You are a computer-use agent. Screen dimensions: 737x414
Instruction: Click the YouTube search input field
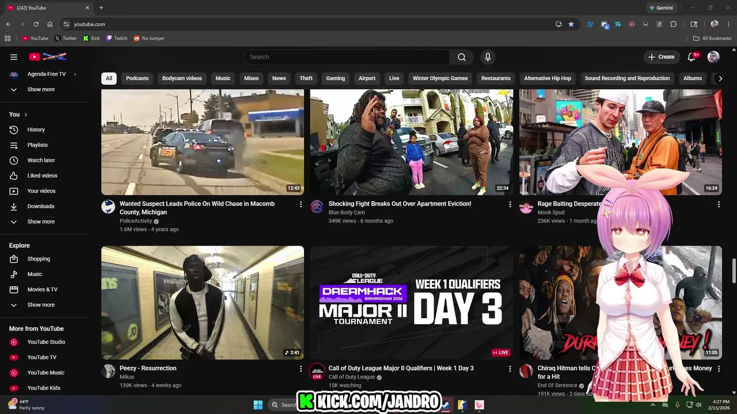(347, 57)
